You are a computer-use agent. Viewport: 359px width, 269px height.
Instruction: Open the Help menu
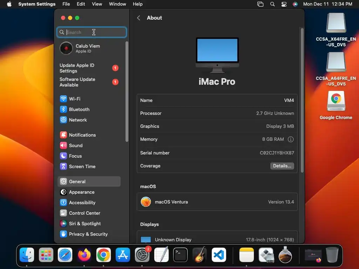tap(137, 4)
